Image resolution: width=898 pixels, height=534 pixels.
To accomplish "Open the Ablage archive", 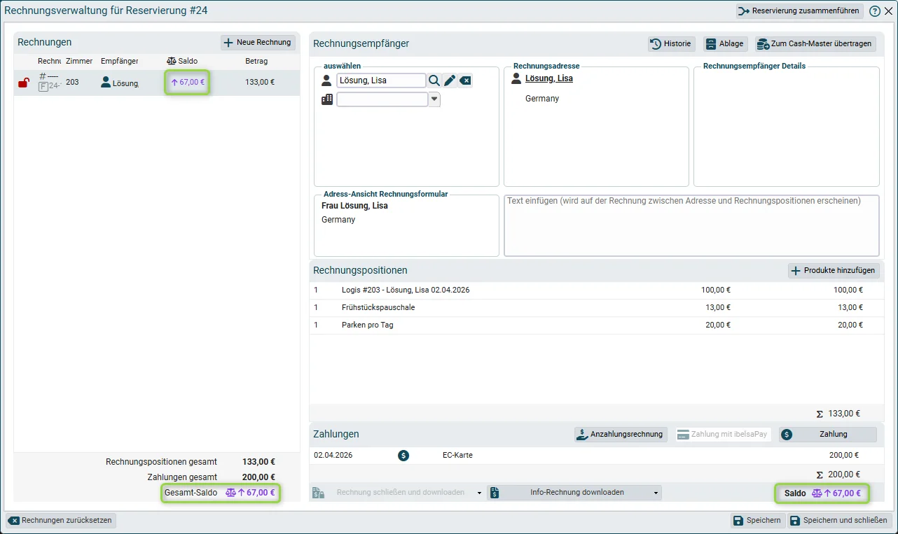I will [x=725, y=43].
